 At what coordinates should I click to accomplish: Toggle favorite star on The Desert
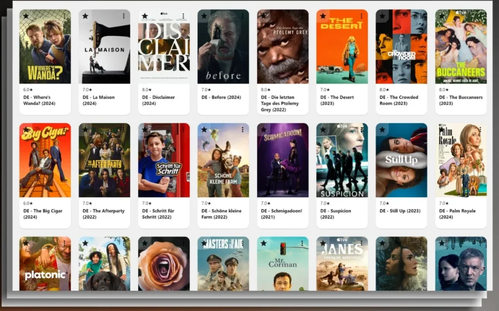click(x=323, y=16)
